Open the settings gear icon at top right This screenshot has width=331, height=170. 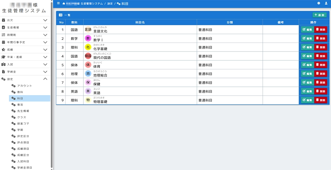coord(319,3)
